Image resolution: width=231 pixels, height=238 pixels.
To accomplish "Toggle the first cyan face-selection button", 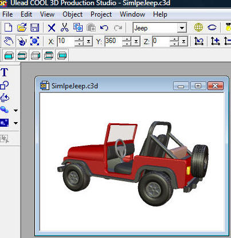I will pos(9,56).
